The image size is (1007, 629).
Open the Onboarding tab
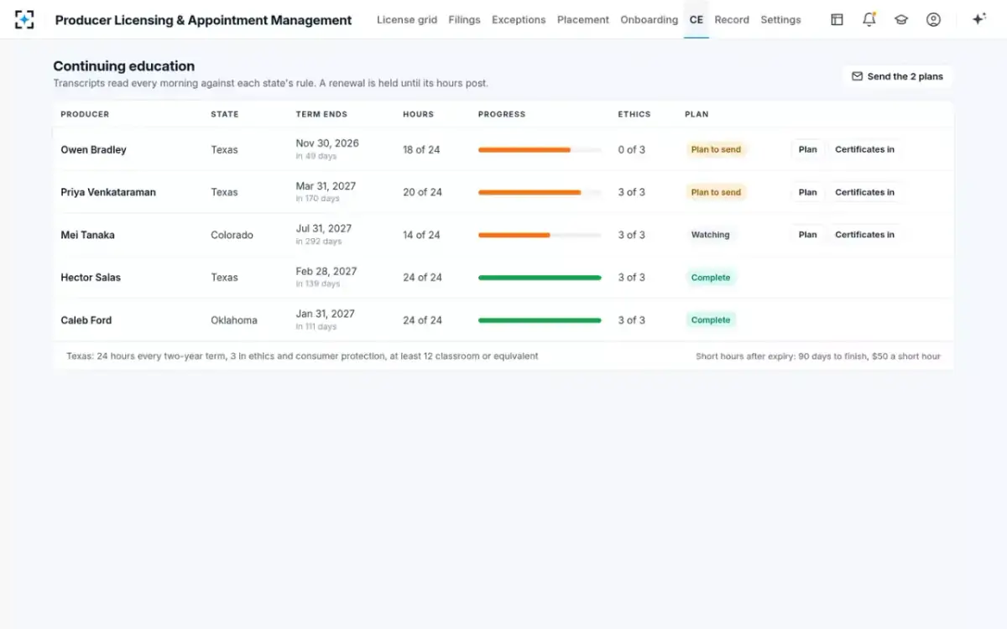click(x=650, y=19)
